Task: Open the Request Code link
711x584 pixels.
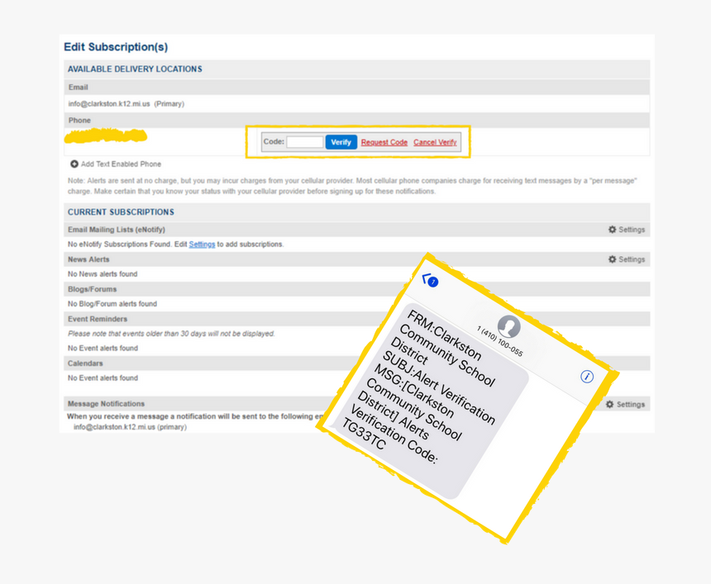Action: click(384, 142)
